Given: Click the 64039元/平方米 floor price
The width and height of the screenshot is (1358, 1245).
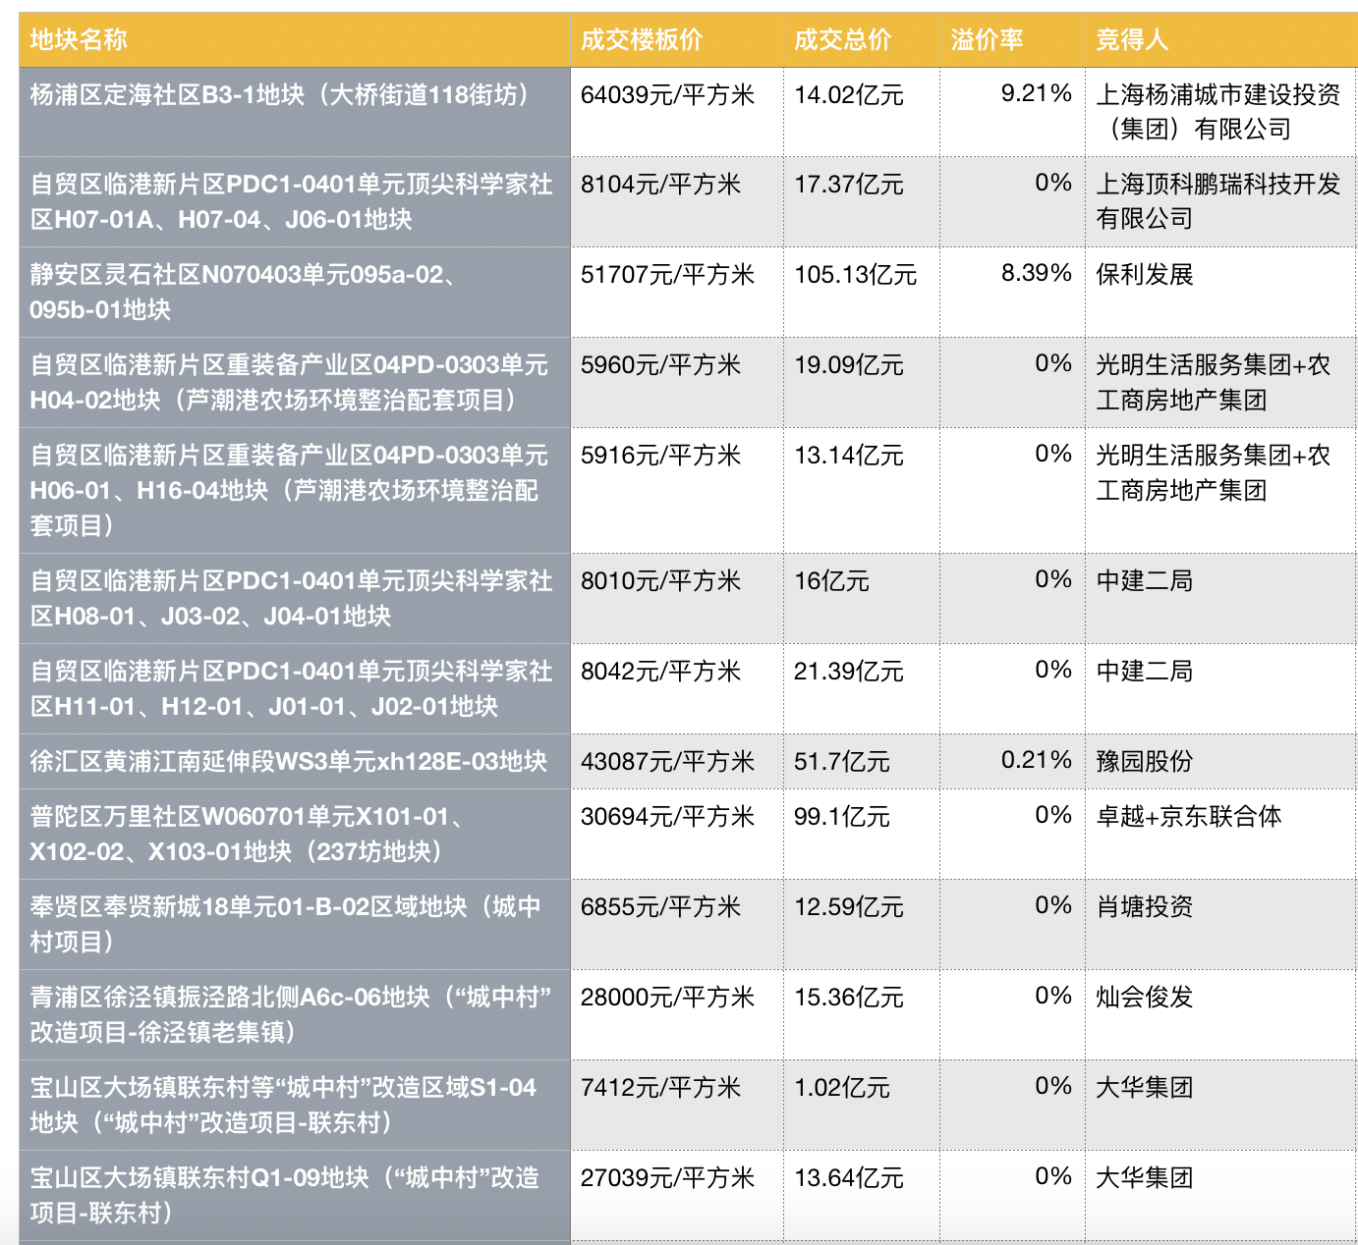Looking at the screenshot, I should [668, 95].
